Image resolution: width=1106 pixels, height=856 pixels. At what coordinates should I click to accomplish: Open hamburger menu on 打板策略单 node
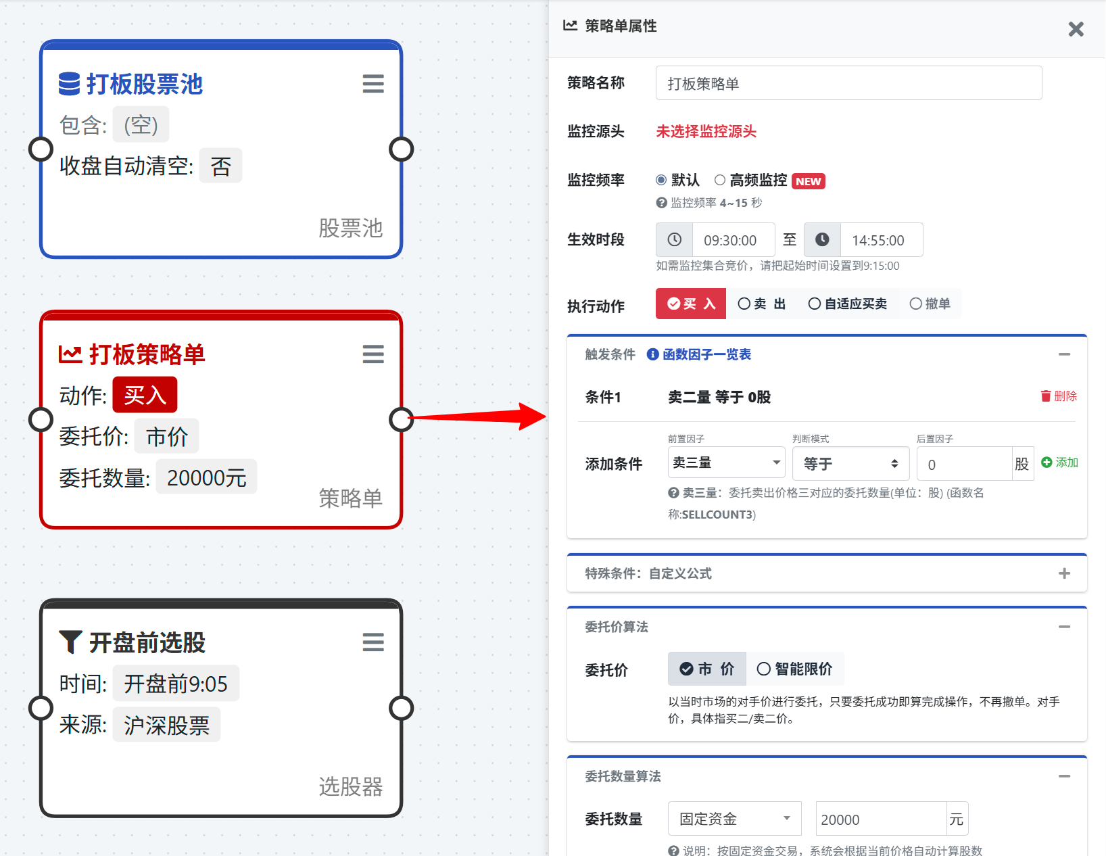[x=372, y=354]
